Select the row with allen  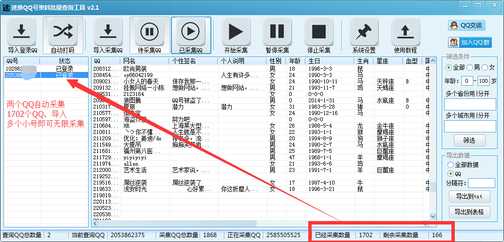[261, 164]
